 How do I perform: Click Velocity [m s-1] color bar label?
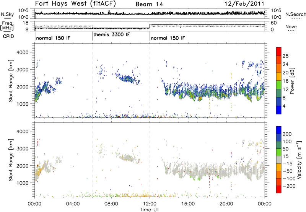point(299,160)
